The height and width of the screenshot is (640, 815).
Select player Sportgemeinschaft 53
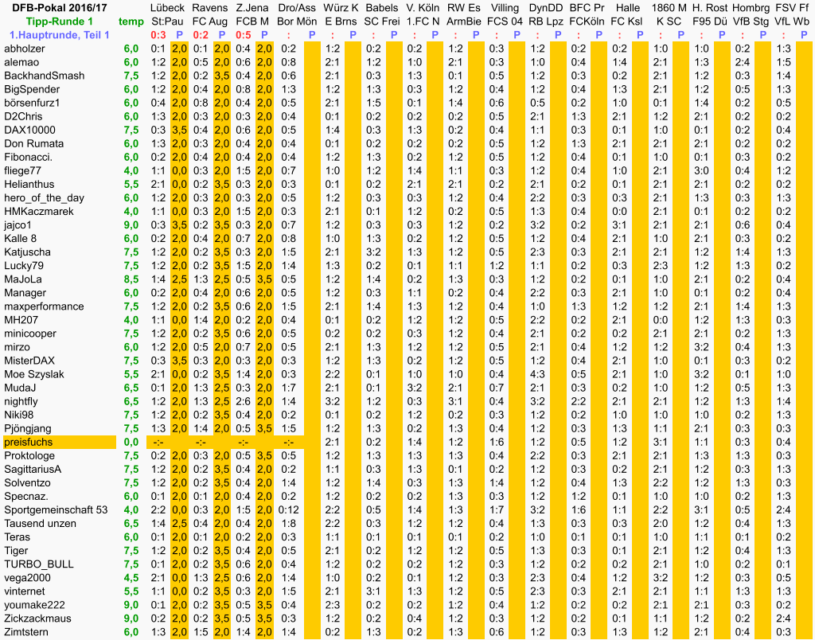tap(55, 509)
